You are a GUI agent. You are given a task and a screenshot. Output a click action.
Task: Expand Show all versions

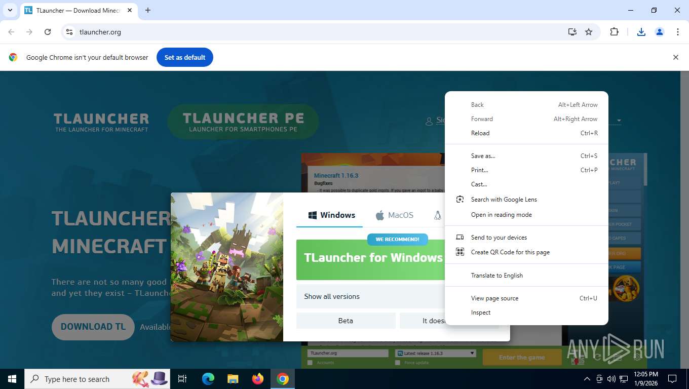[x=371, y=296]
